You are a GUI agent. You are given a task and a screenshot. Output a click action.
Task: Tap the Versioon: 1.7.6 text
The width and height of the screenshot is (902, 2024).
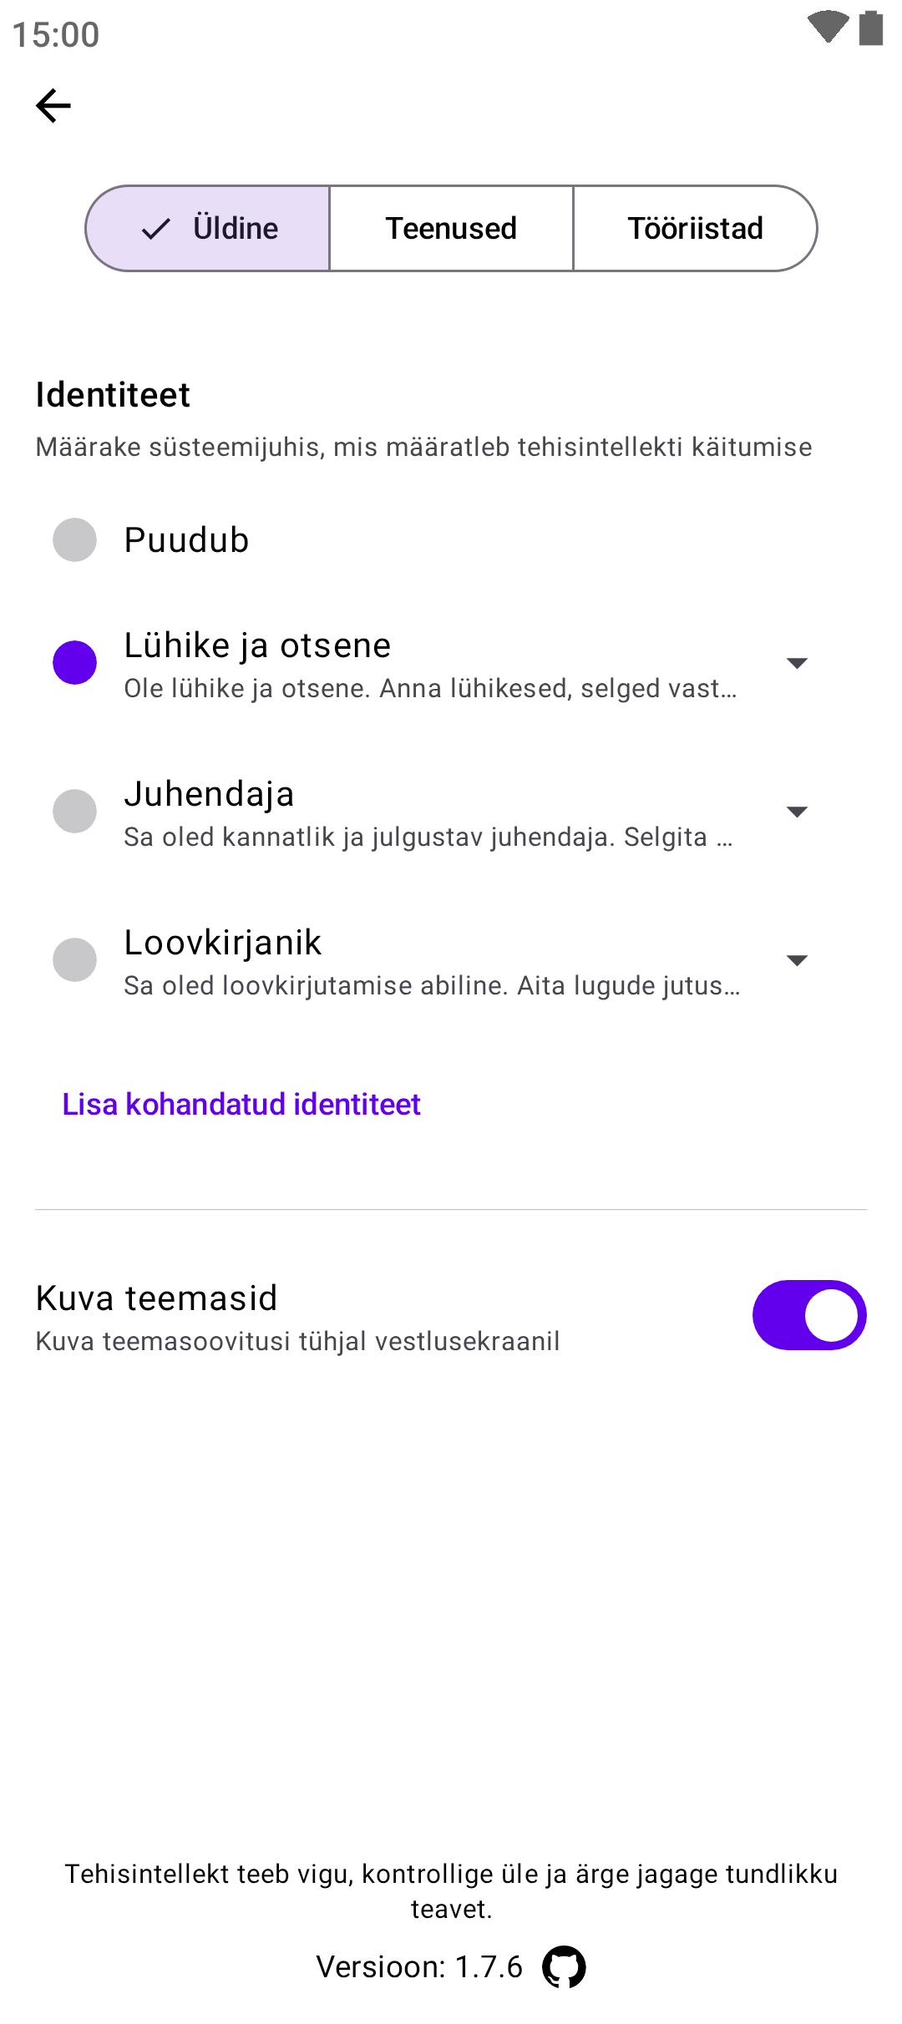419,1967
